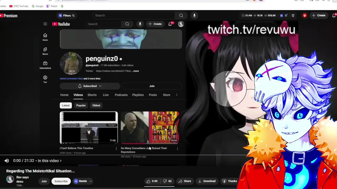Open the You section in the inner sidebar
This screenshot has width=337, height=189.
click(45, 79)
